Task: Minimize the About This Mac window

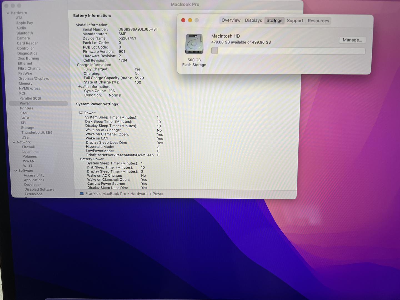Action: pyautogui.click(x=190, y=20)
